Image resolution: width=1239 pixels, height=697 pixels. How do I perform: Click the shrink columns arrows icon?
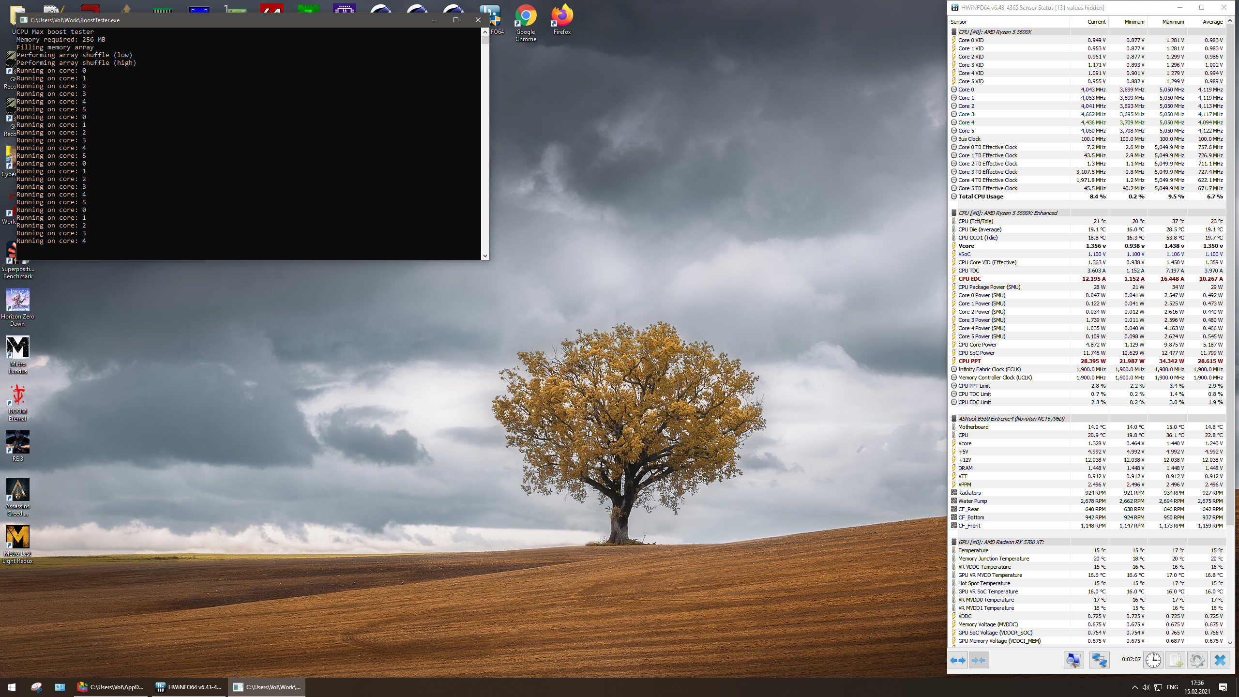(979, 660)
